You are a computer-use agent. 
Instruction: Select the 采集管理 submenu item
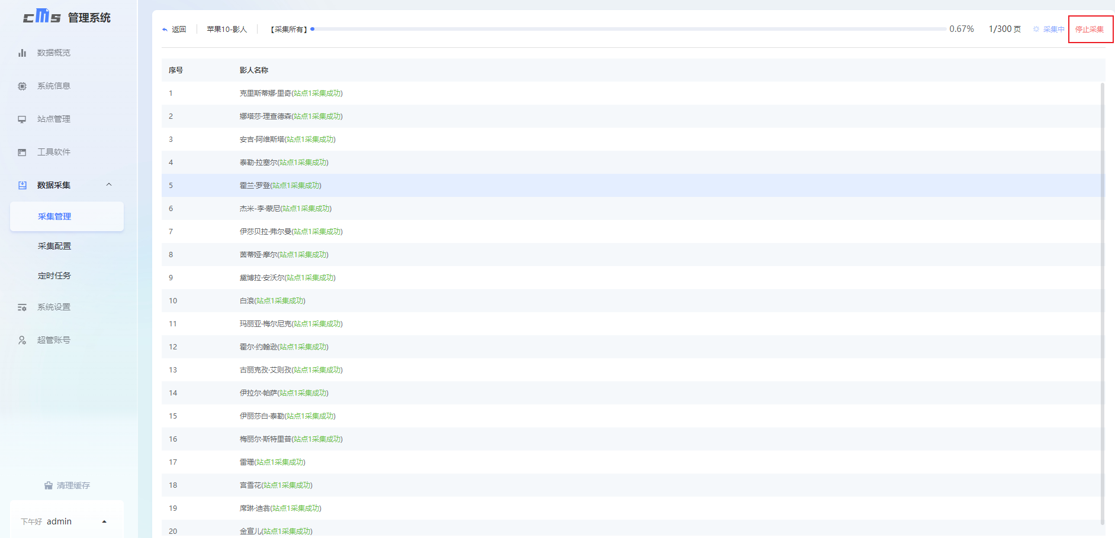coord(67,216)
